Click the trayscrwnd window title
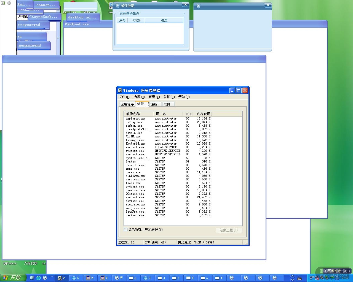 click(29, 25)
